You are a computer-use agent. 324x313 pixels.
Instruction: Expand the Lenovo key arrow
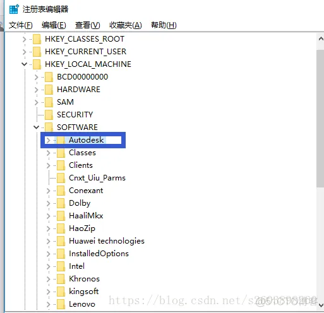click(x=48, y=304)
